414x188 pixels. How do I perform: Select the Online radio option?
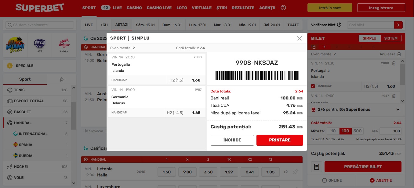coord(324,180)
